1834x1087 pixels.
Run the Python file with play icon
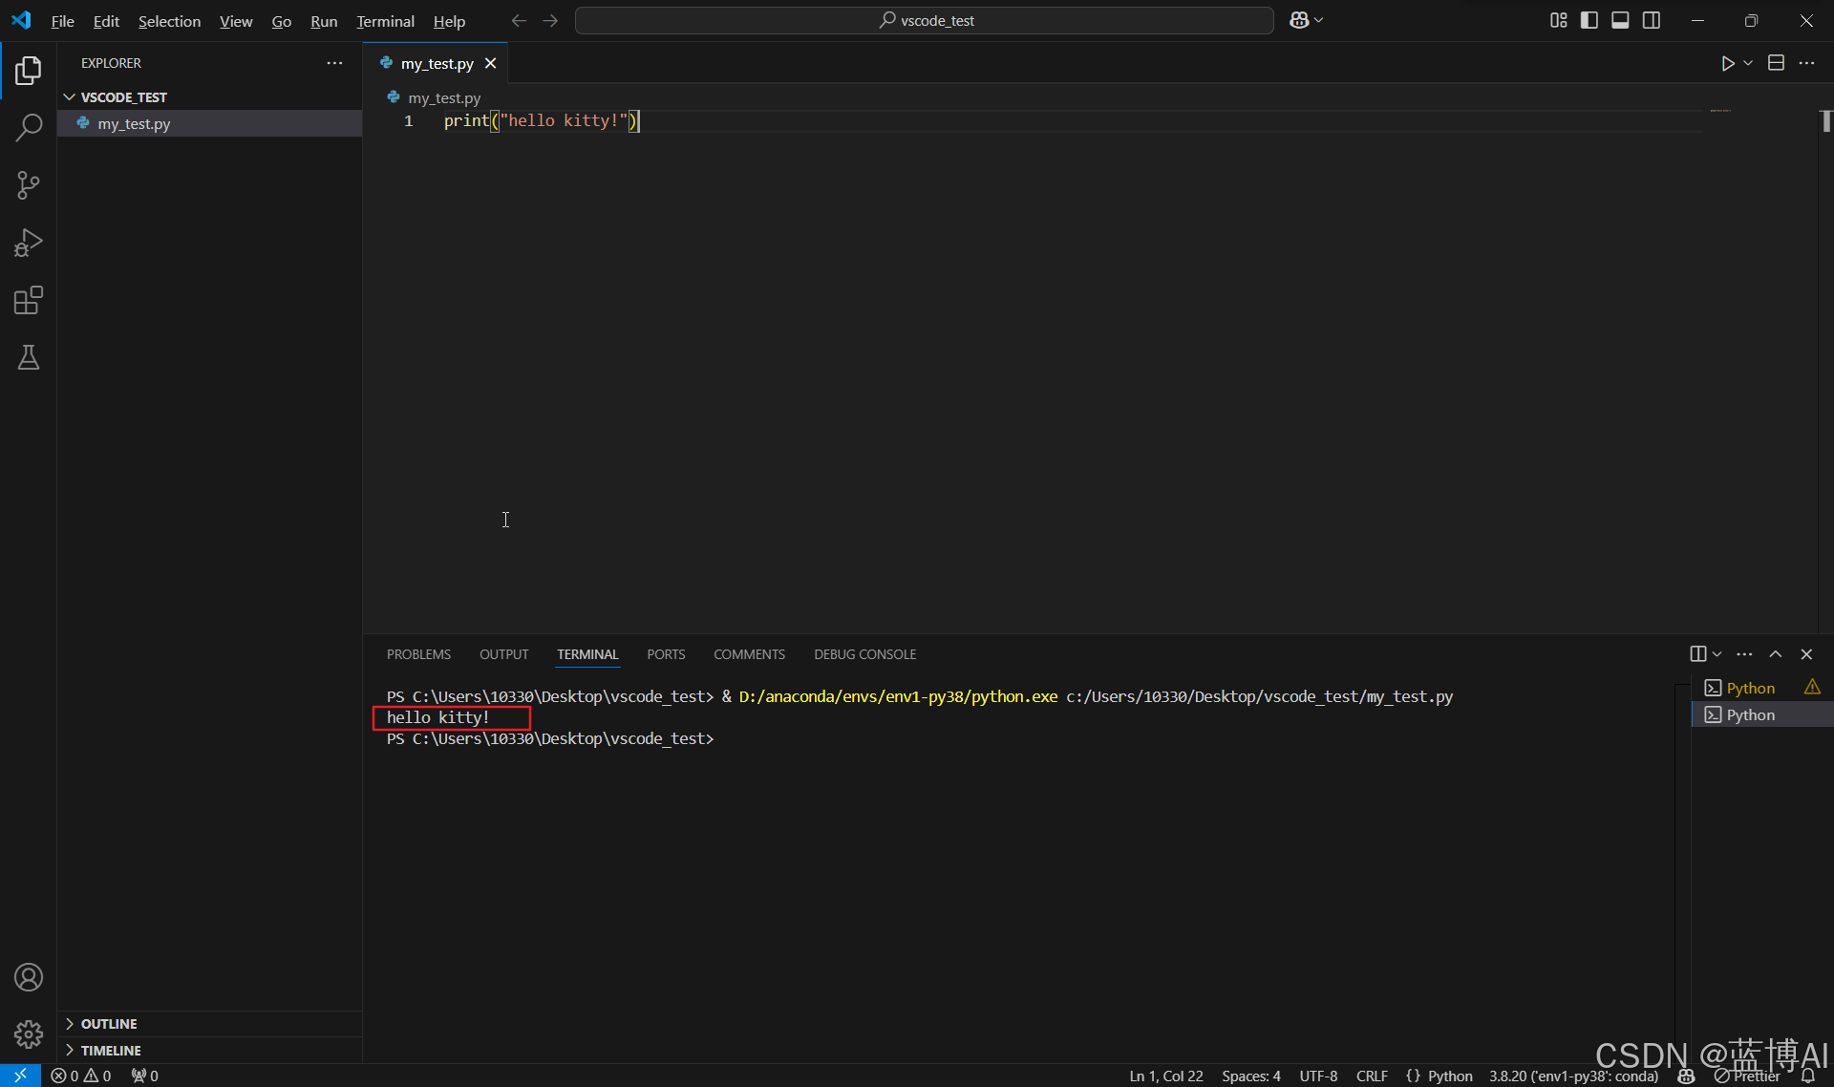pos(1727,63)
